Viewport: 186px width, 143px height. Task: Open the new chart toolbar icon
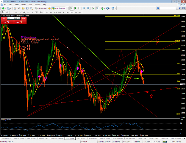click(3, 8)
